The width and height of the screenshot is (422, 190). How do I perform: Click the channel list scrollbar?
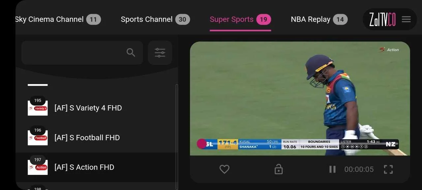(x=177, y=137)
